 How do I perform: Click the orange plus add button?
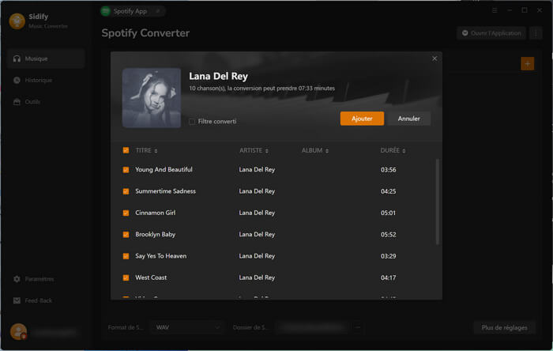[x=527, y=64]
